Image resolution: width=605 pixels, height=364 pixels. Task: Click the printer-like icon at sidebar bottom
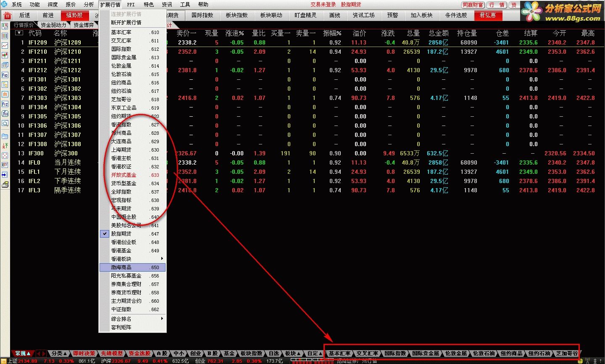(5, 184)
